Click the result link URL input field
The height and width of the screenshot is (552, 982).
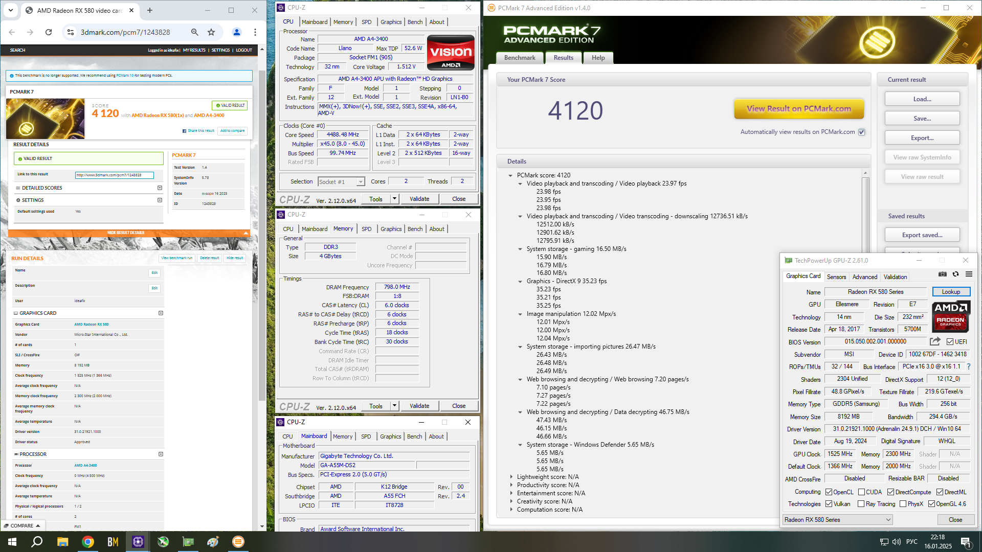click(x=115, y=175)
